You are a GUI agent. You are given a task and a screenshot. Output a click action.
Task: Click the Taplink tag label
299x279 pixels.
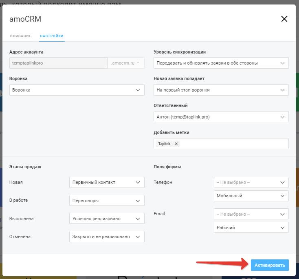point(164,144)
